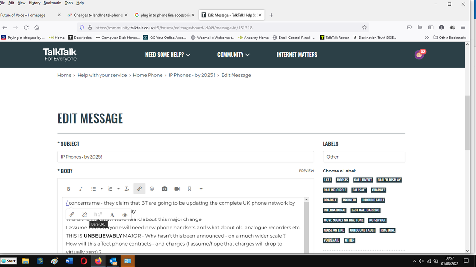476x267 pixels.
Task: Select the BOOSTS label
Action: (343, 180)
